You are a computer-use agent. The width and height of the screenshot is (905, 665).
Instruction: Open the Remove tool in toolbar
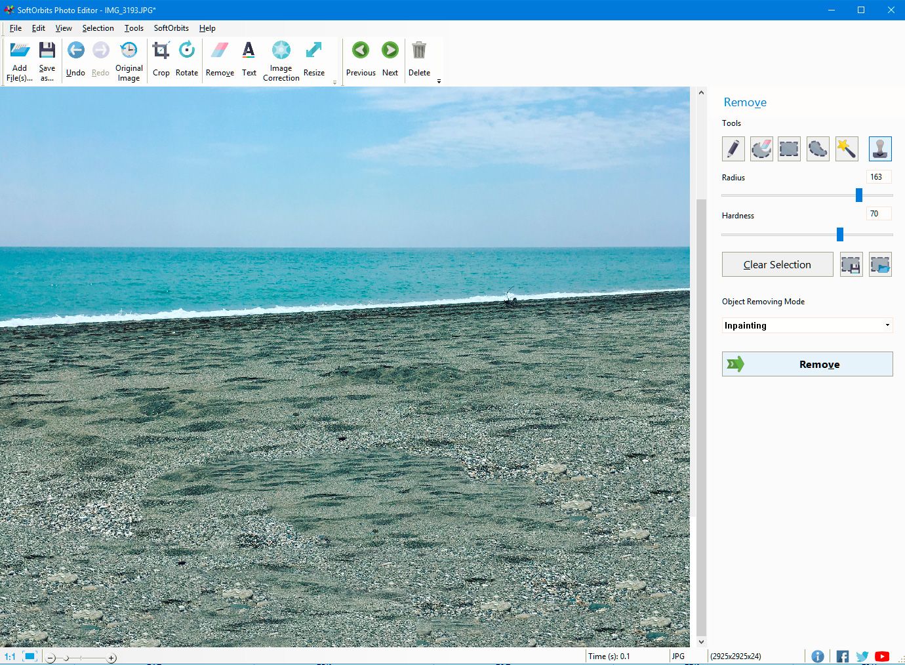point(220,60)
